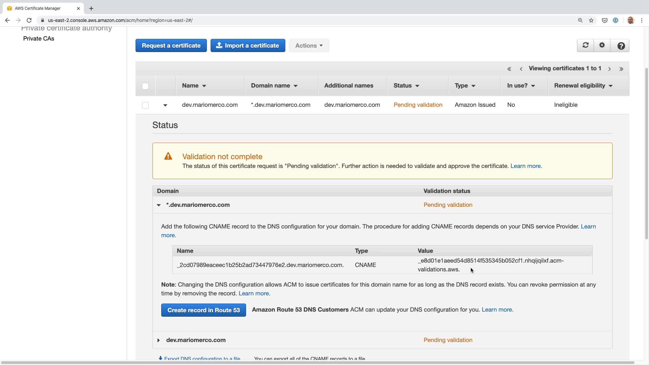Click Create record in Route 53

pyautogui.click(x=203, y=310)
